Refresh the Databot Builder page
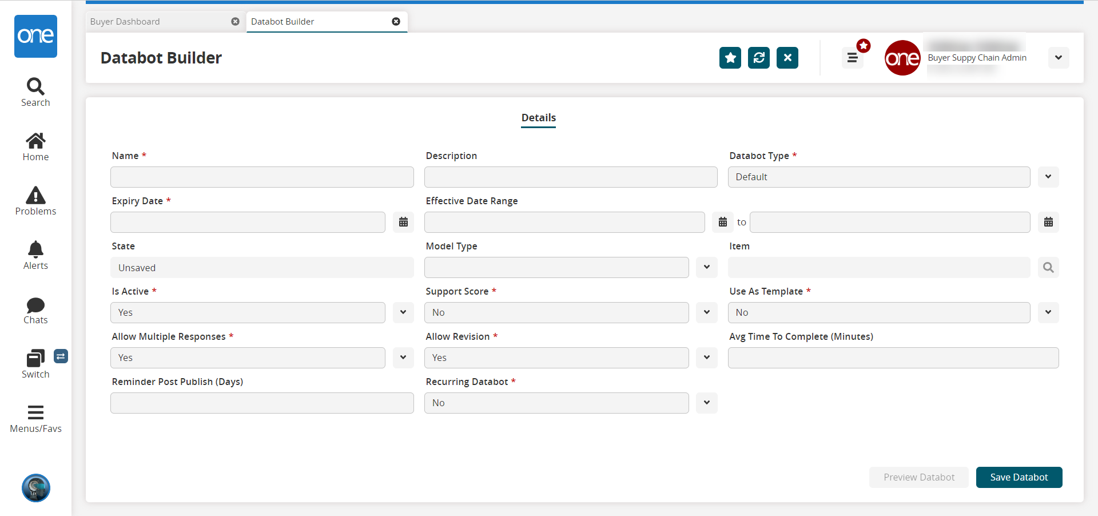The width and height of the screenshot is (1098, 516). (x=758, y=58)
